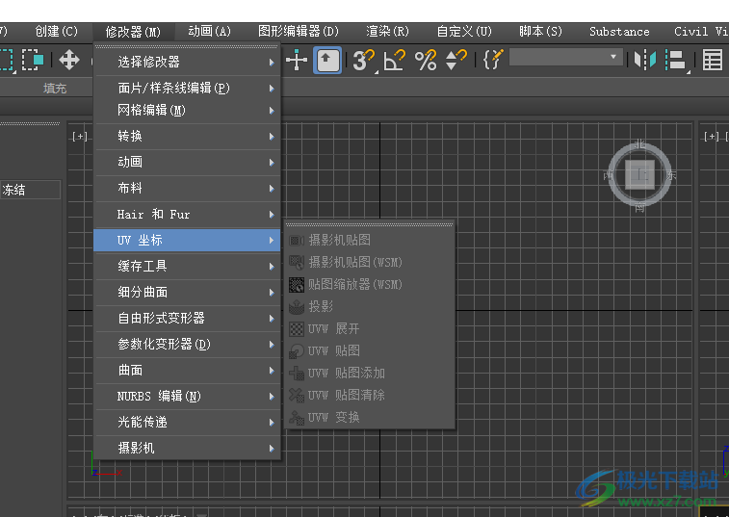Toggle the 3D Snaps tool
The height and width of the screenshot is (517, 729).
[364, 61]
